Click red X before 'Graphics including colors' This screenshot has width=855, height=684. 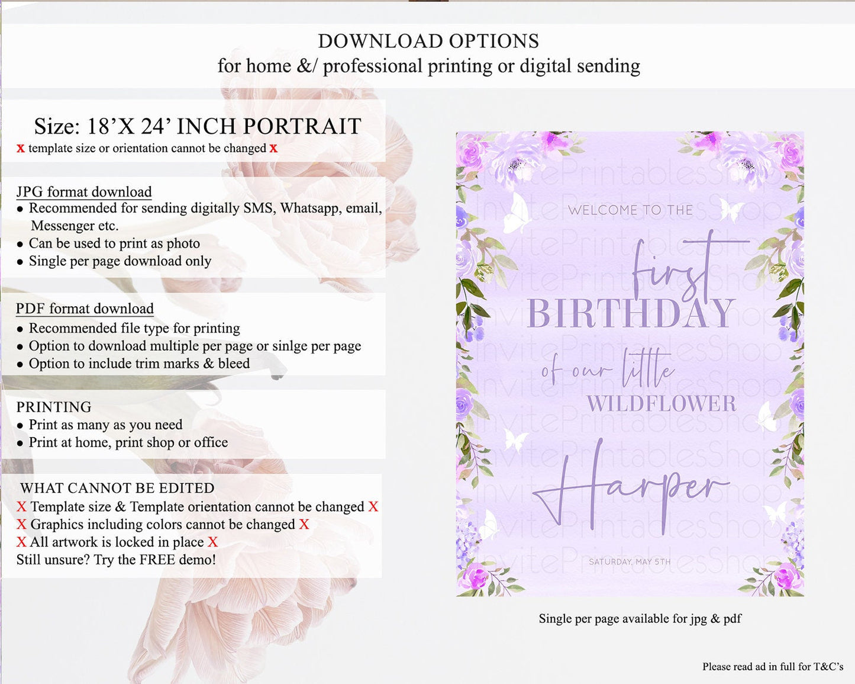pyautogui.click(x=21, y=524)
